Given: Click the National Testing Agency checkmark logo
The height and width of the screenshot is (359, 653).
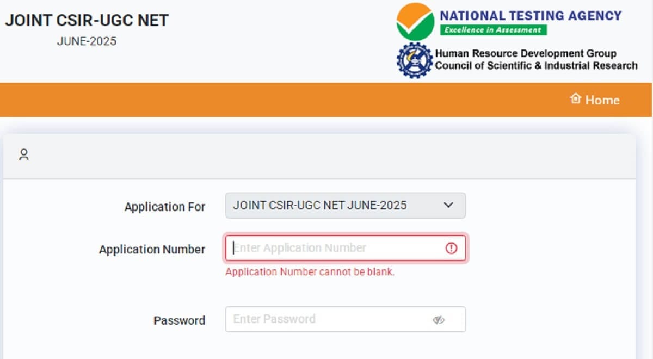Looking at the screenshot, I should [x=415, y=21].
